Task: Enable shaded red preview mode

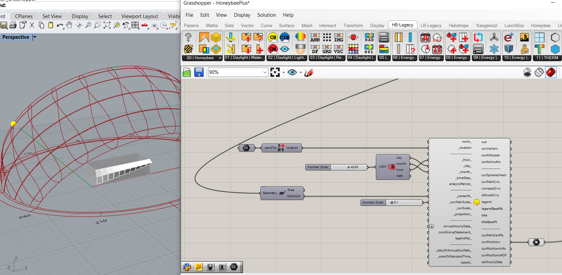Action: tap(551, 72)
